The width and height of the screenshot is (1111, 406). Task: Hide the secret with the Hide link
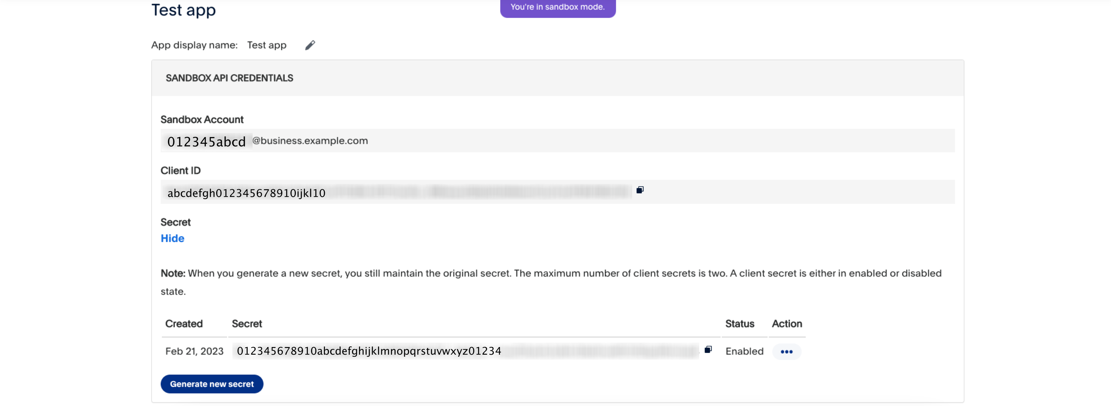pyautogui.click(x=172, y=238)
